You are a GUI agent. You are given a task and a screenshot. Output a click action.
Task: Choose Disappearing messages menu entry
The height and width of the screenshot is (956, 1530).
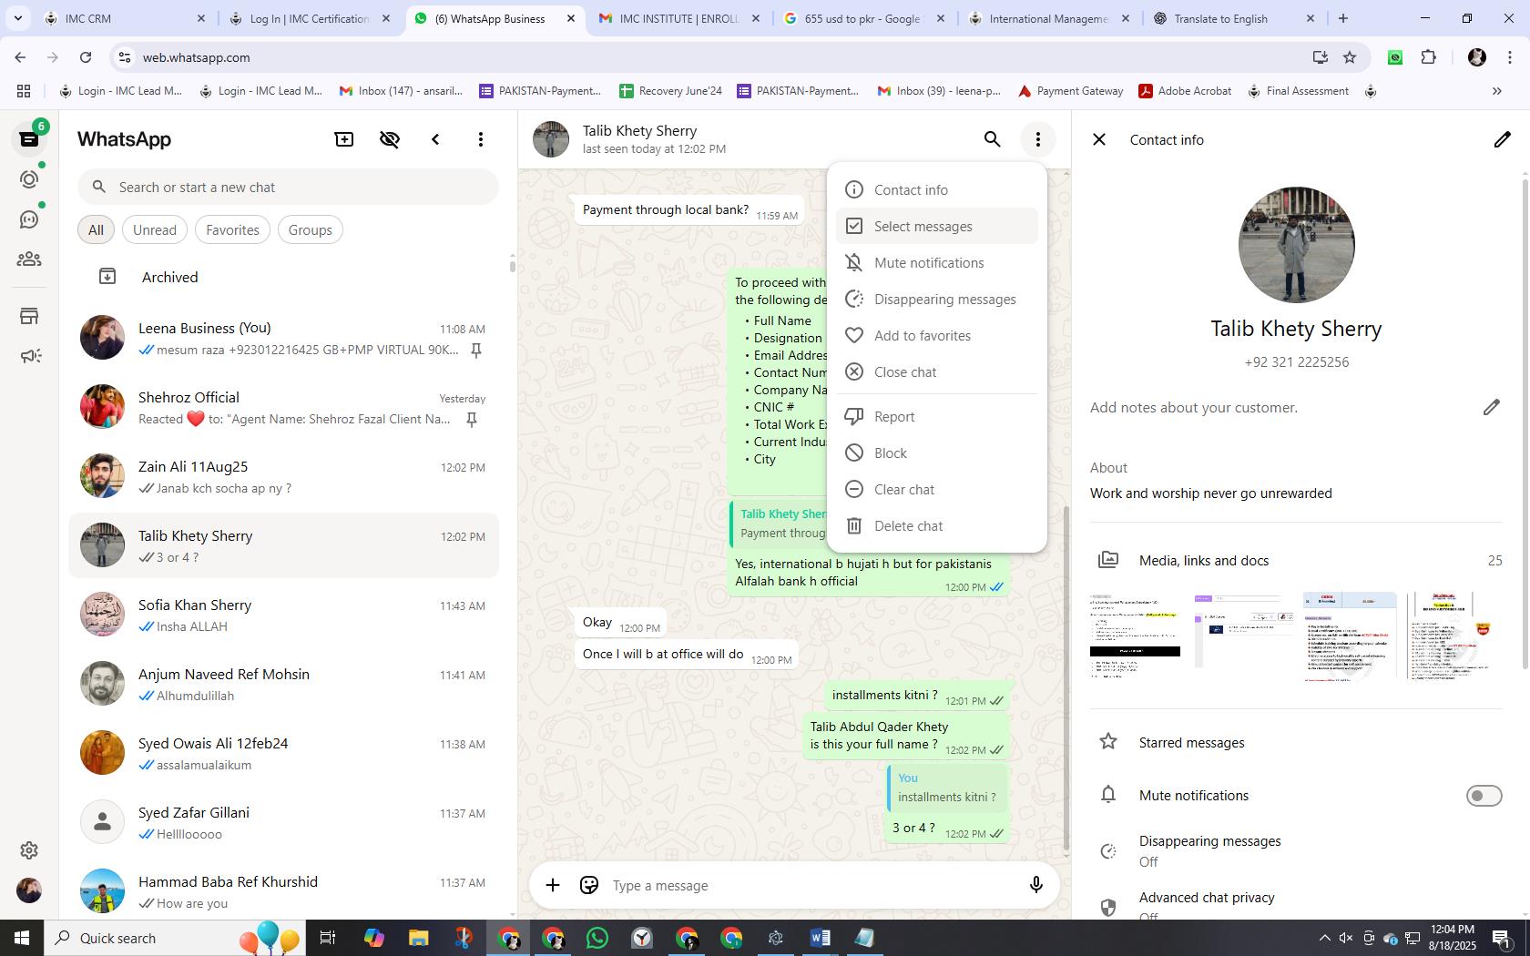point(937,299)
